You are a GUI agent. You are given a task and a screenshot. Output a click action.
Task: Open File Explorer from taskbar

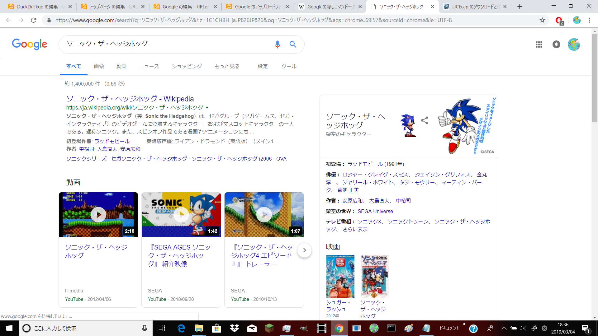click(199, 328)
